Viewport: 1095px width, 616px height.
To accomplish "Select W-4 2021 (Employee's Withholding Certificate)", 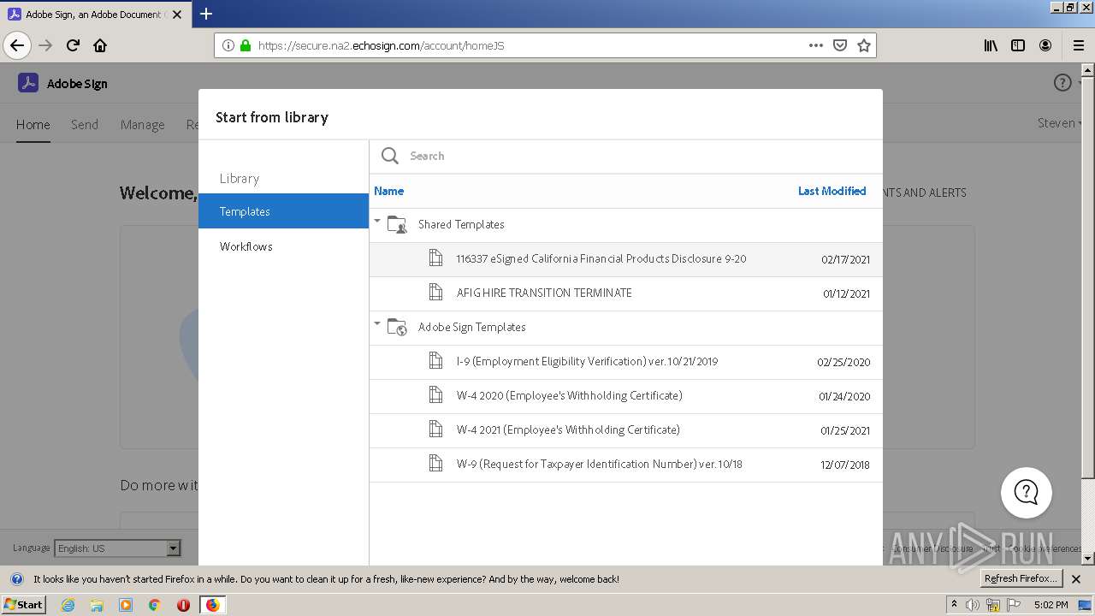I will pyautogui.click(x=625, y=430).
